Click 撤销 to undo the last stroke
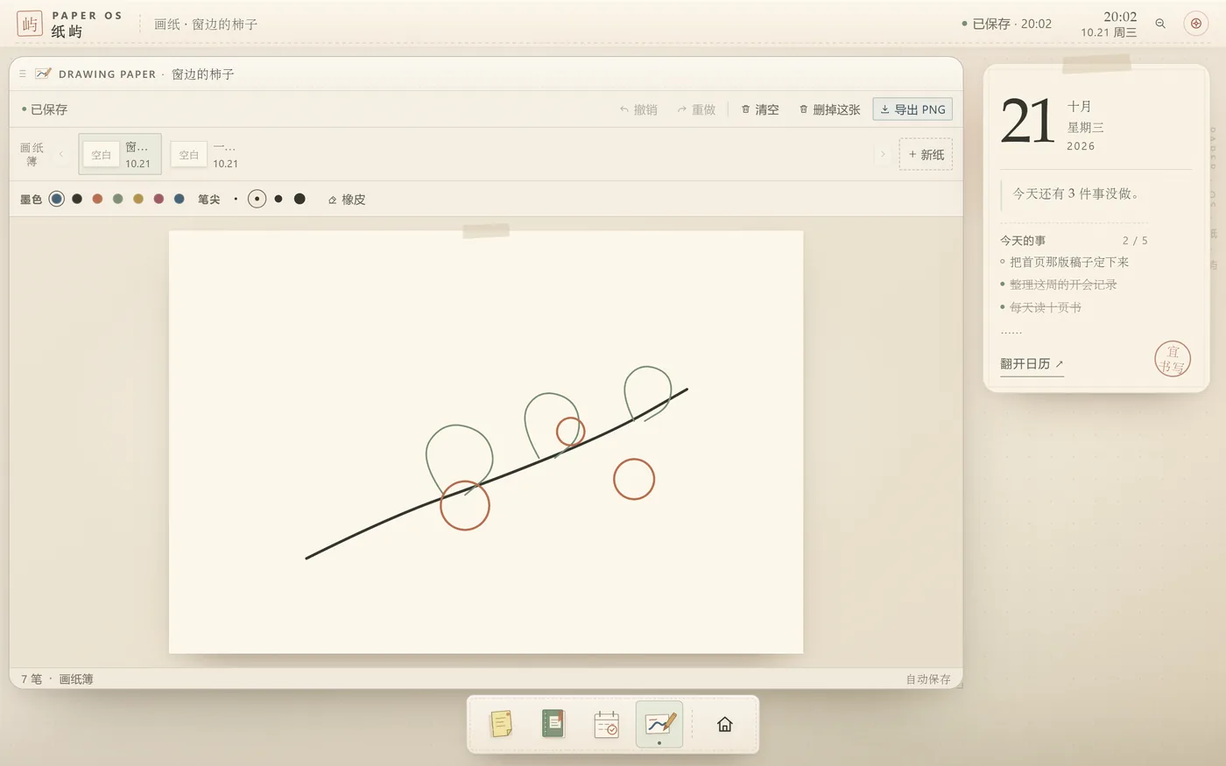Image resolution: width=1226 pixels, height=766 pixels. (638, 109)
